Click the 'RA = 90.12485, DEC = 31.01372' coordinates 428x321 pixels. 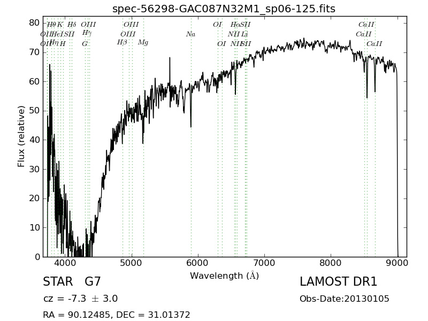tap(117, 315)
